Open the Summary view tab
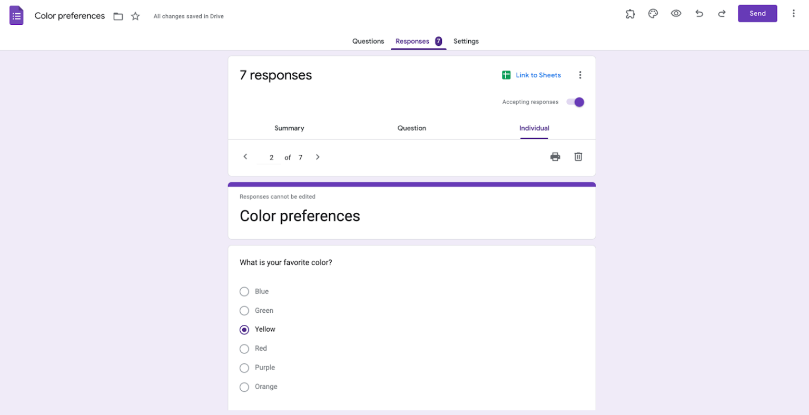 [289, 128]
